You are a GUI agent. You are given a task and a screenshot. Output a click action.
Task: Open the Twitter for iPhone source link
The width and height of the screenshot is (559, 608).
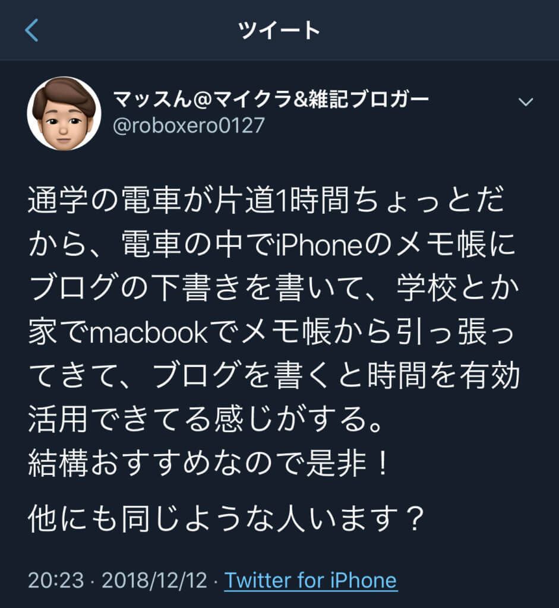311,581
